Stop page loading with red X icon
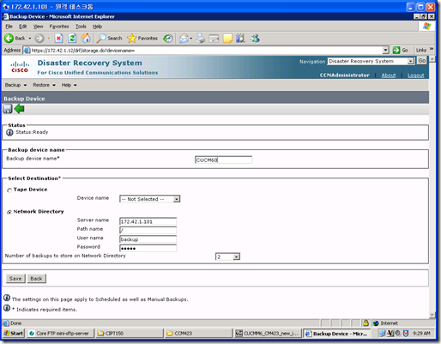Screen dimensions: 441x344 [58, 38]
